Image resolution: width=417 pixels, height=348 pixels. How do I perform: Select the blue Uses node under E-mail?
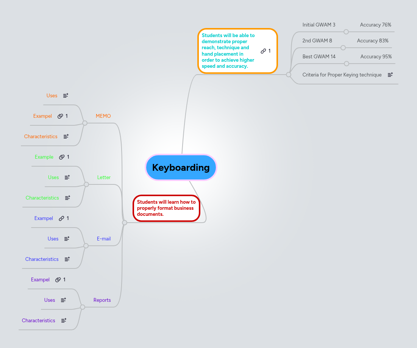click(53, 239)
